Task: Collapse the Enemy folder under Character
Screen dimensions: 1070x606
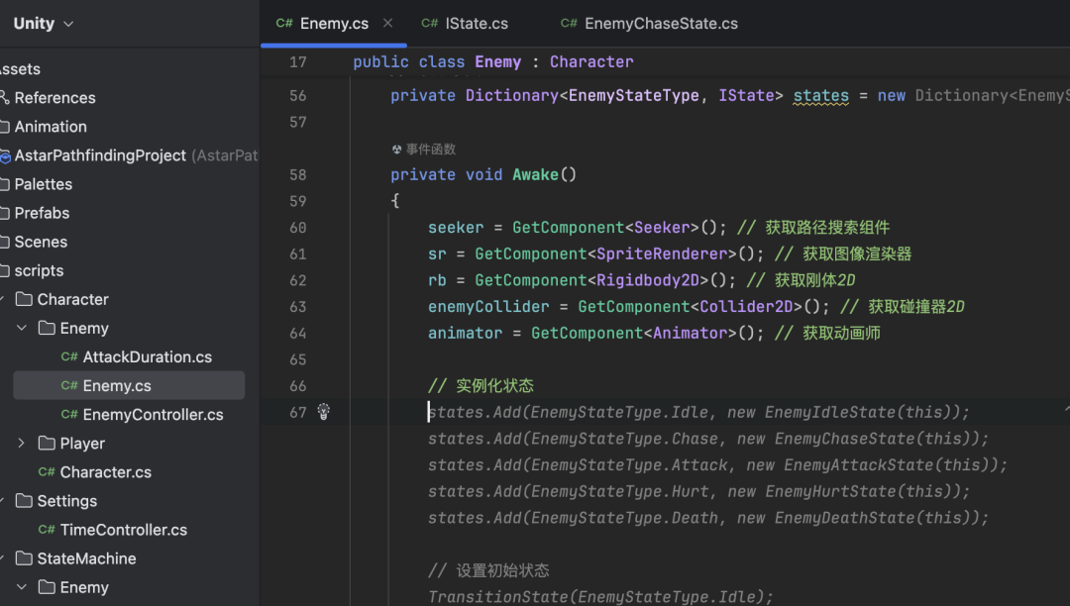Action: pyautogui.click(x=22, y=328)
